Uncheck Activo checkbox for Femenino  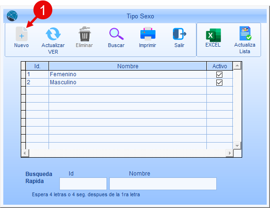click(x=219, y=74)
